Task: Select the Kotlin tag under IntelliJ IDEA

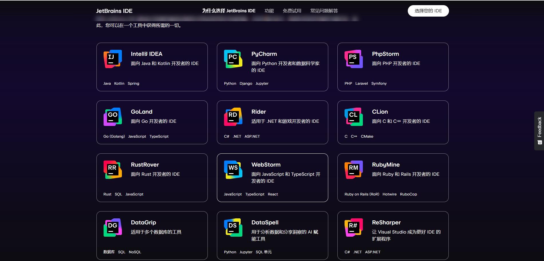Action: 119,83
